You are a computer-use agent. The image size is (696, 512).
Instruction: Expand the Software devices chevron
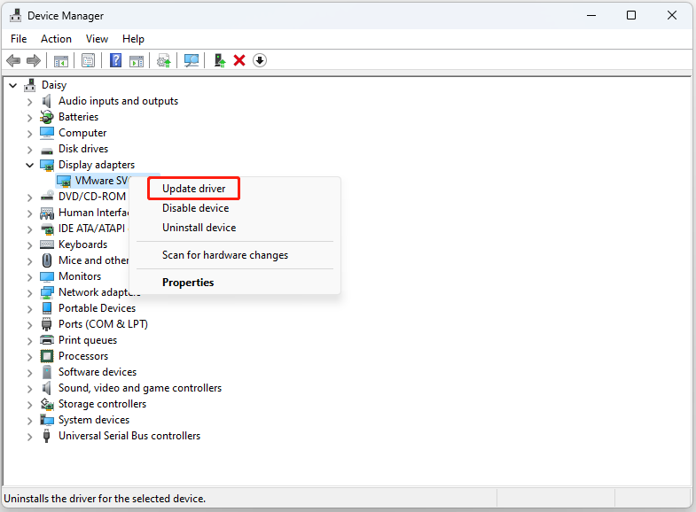click(x=30, y=373)
